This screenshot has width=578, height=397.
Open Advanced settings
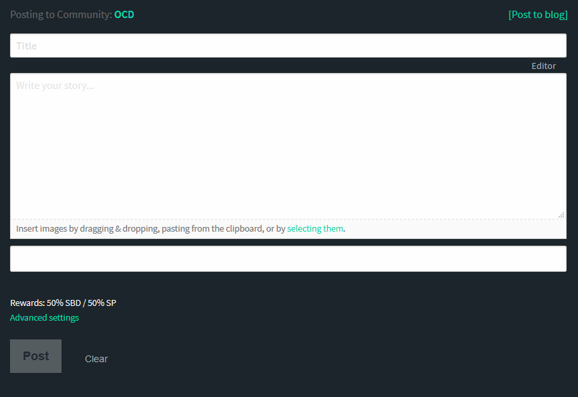point(44,318)
